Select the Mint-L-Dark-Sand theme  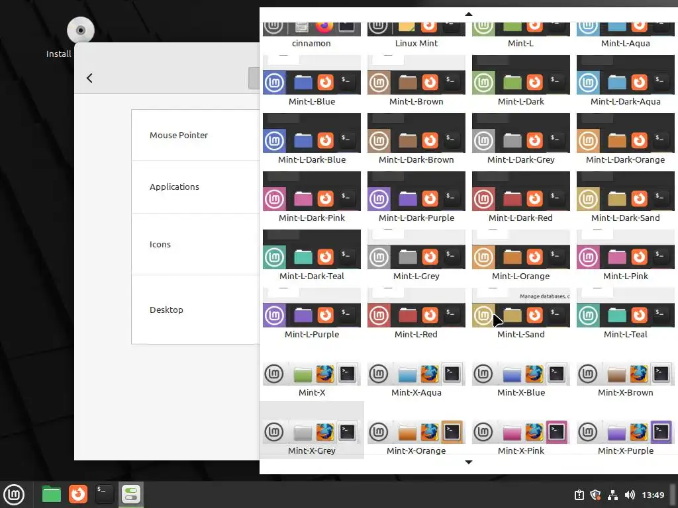(x=625, y=197)
